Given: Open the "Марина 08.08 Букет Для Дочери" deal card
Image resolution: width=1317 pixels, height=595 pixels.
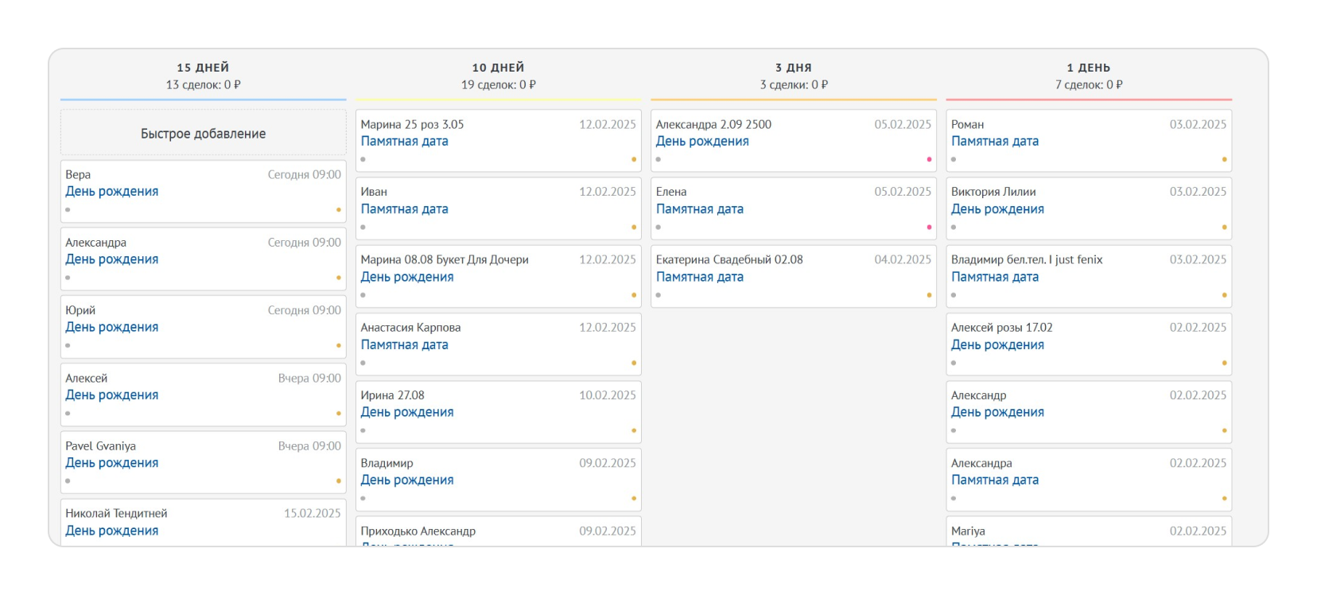Looking at the screenshot, I should (444, 260).
